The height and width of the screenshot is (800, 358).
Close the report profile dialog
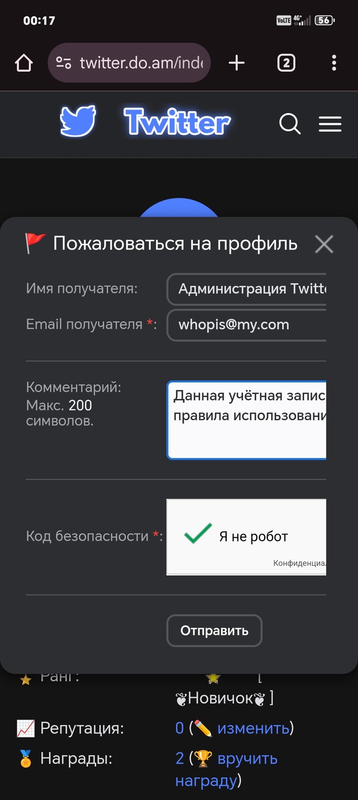324,244
